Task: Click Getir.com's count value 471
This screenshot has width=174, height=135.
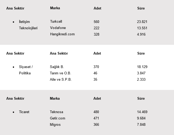Action: tap(96, 118)
